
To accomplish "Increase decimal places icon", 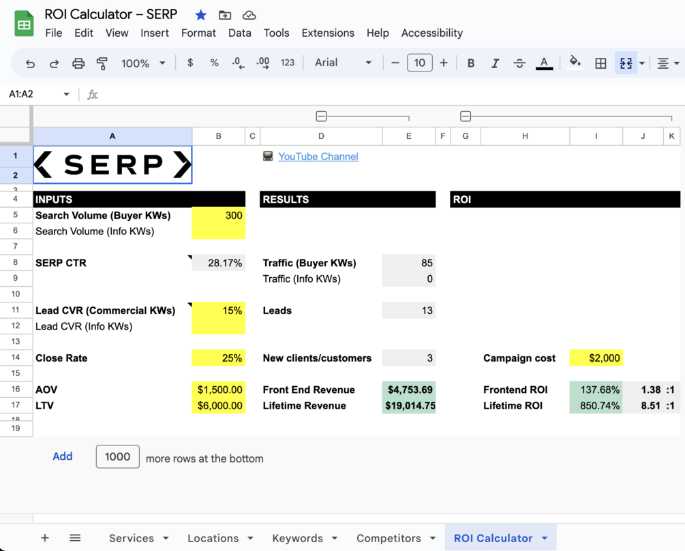I will point(262,63).
